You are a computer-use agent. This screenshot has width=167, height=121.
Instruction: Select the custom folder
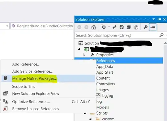[108, 119]
